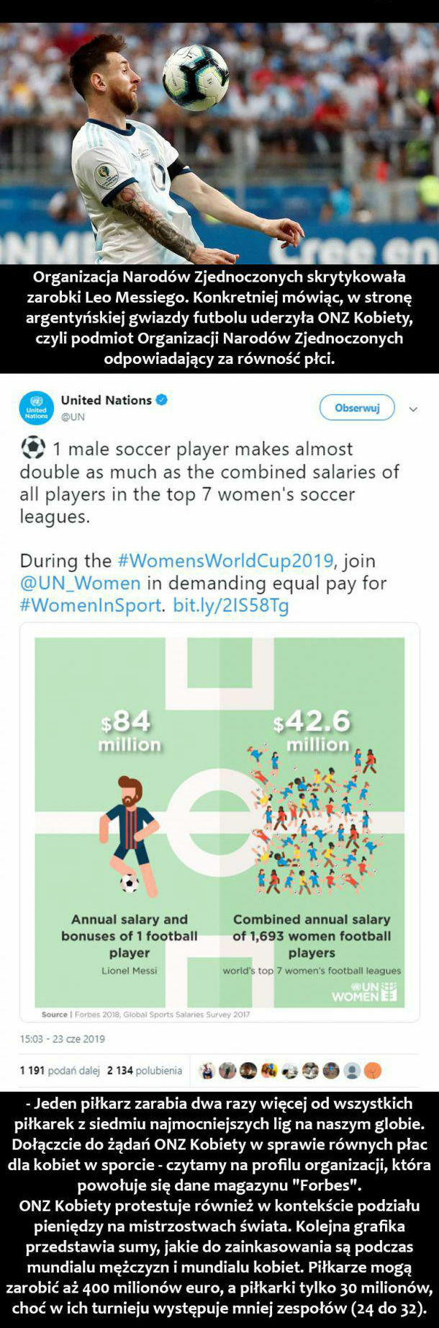Screen dimensions: 439x1328
Task: View the 2 134 polubienia likes
Action: [x=145, y=1071]
